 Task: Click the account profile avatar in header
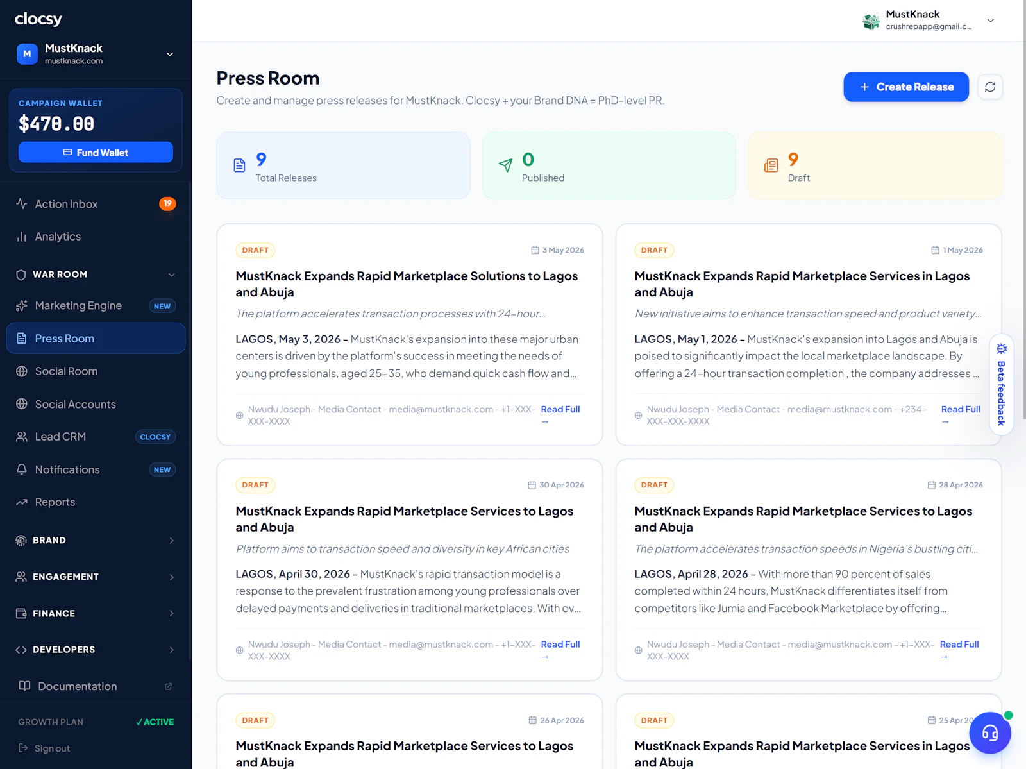(x=871, y=21)
